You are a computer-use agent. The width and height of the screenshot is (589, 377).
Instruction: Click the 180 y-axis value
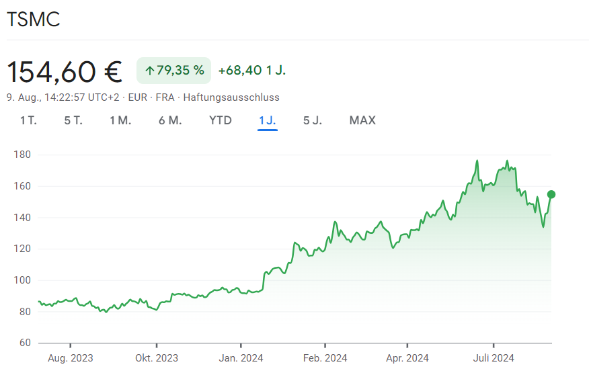click(22, 155)
